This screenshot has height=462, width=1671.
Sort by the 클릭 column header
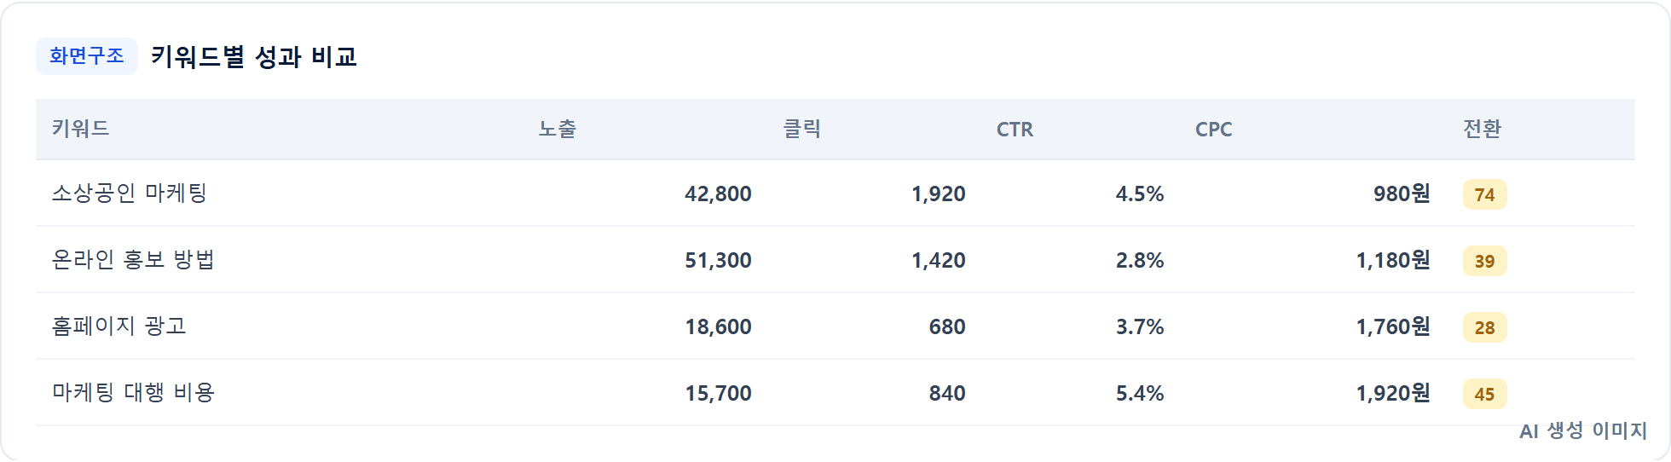coord(802,129)
